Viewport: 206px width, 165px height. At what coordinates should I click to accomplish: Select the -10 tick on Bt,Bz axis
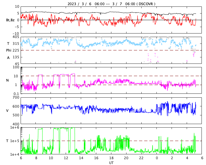(x=16, y=34)
